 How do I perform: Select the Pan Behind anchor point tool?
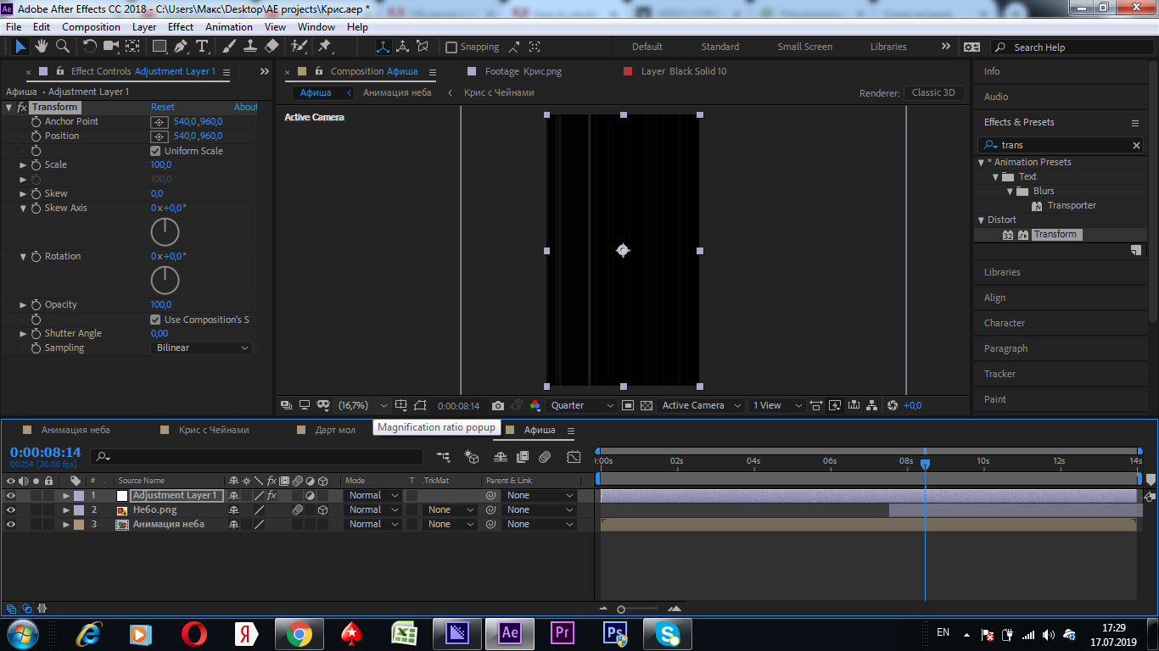[133, 47]
